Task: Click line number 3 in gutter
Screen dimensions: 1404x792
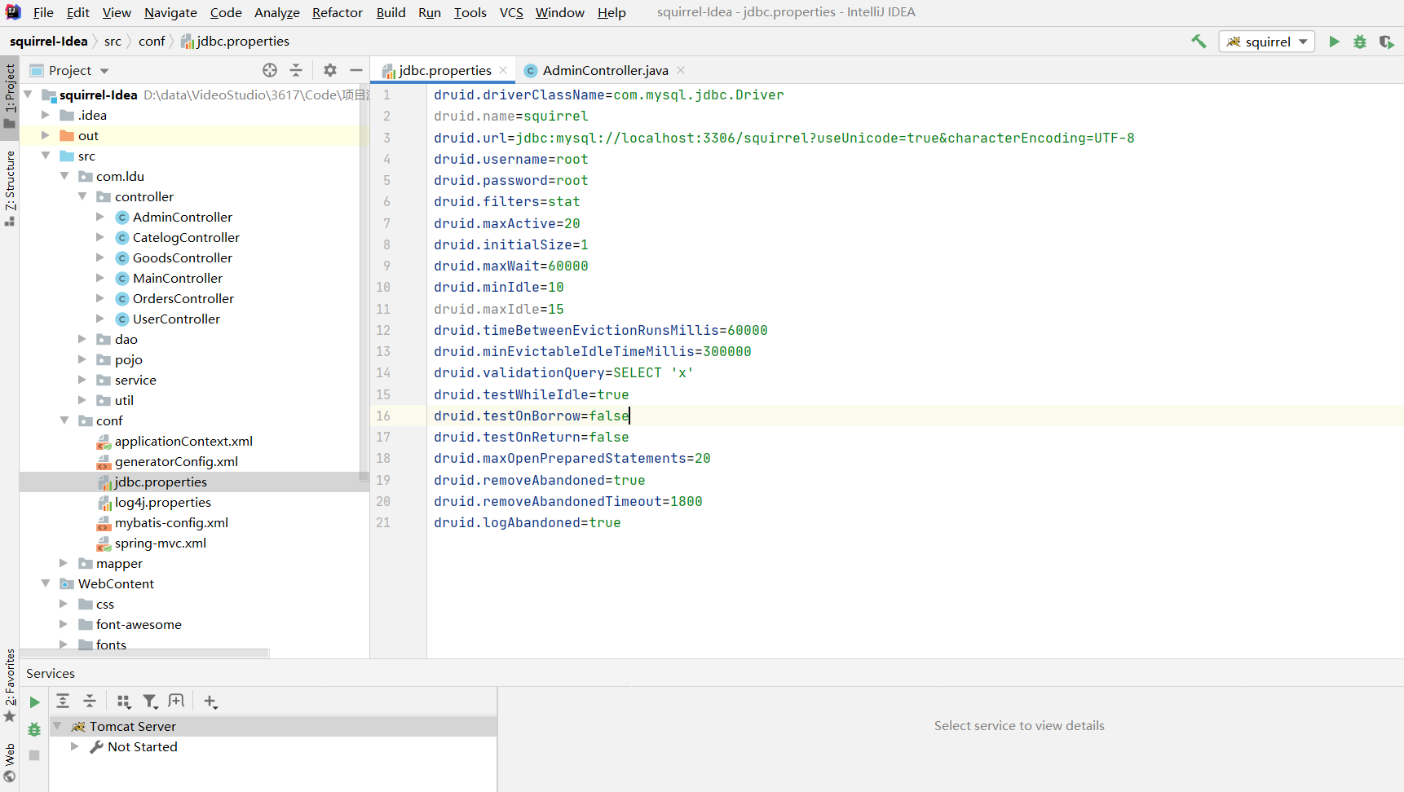Action: tap(386, 138)
